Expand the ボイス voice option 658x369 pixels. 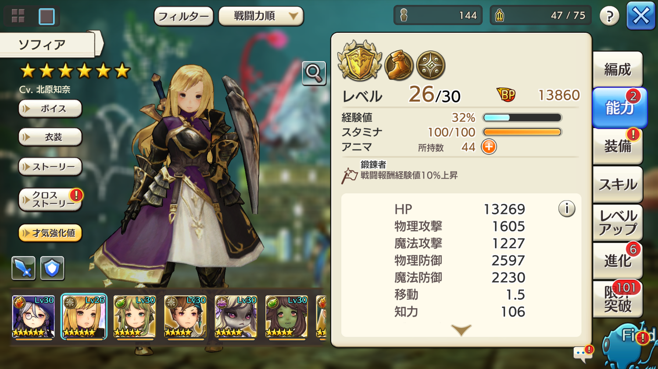pyautogui.click(x=50, y=109)
